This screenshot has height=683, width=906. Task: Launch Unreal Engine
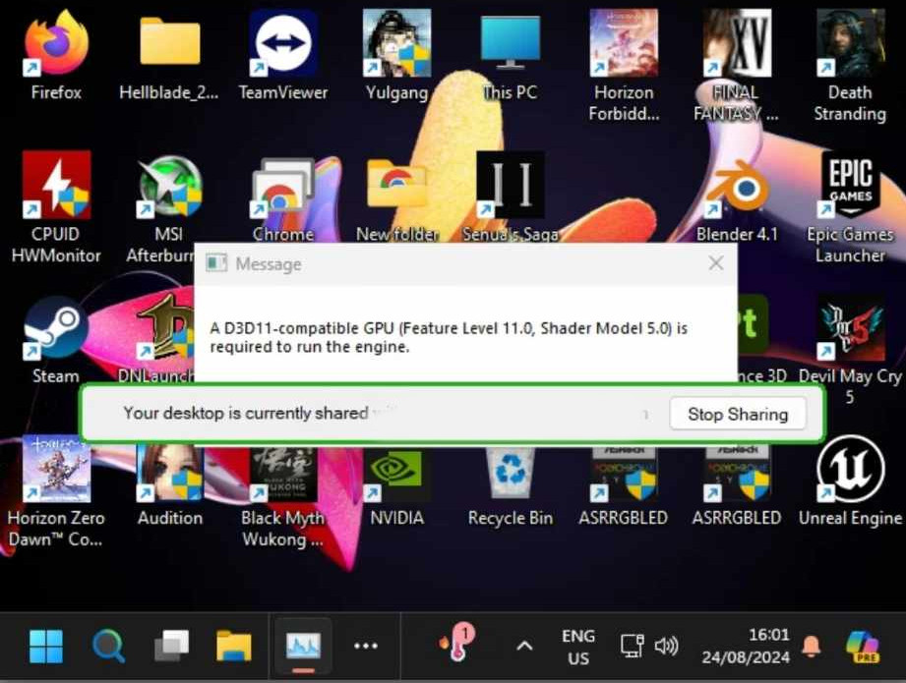(x=850, y=483)
